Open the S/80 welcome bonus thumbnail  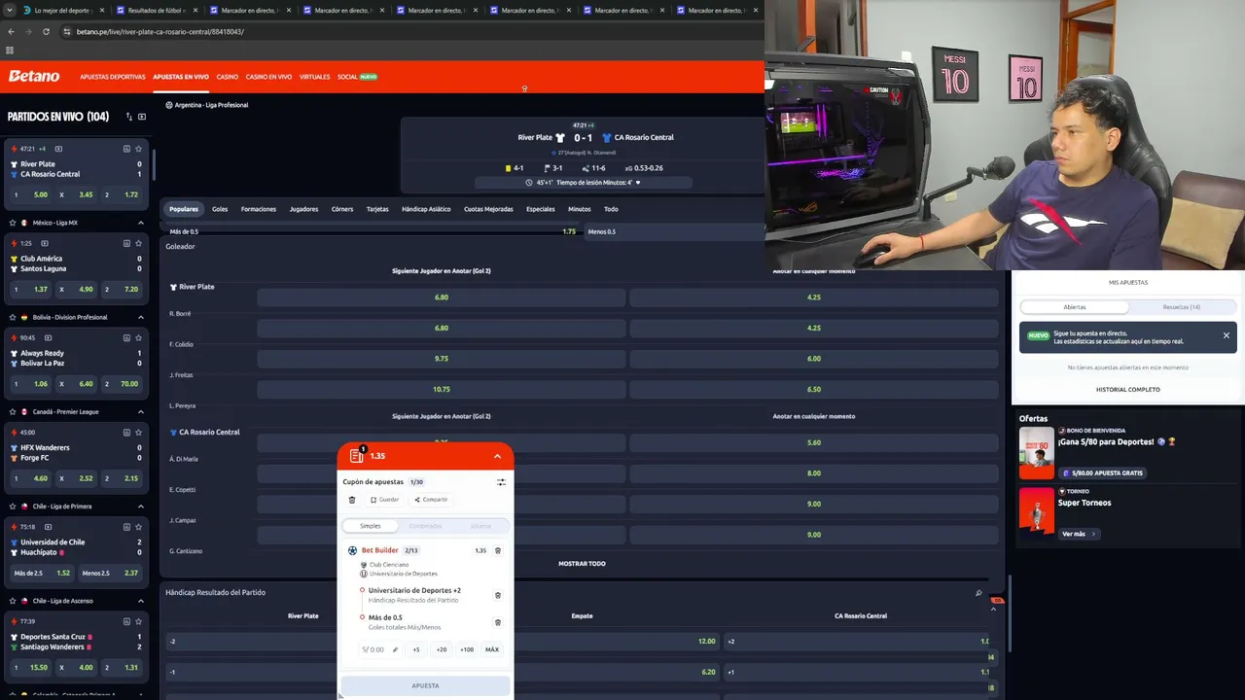tap(1037, 453)
